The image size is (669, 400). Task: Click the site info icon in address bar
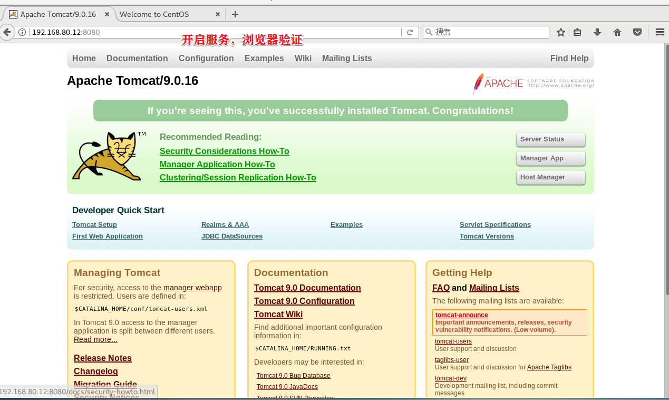coord(22,32)
